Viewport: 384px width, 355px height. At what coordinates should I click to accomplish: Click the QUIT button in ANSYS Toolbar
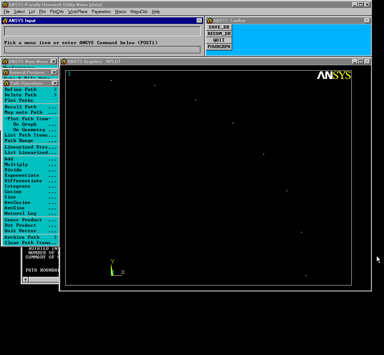219,40
